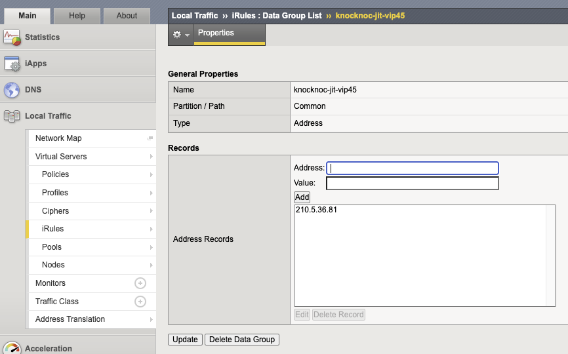
Task: Click the Network Map popout icon
Action: tap(150, 138)
